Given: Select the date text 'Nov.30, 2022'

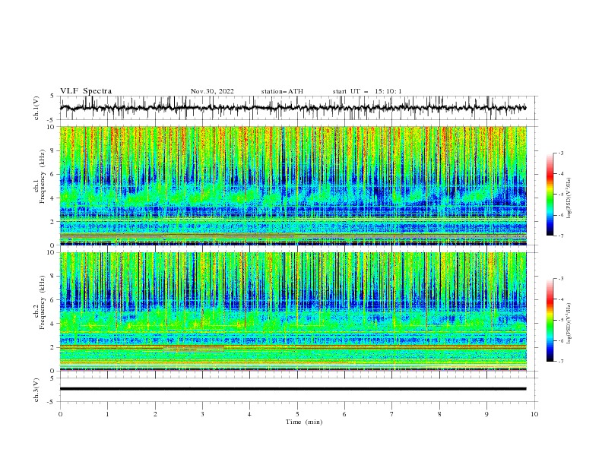Looking at the screenshot, I should (212, 91).
